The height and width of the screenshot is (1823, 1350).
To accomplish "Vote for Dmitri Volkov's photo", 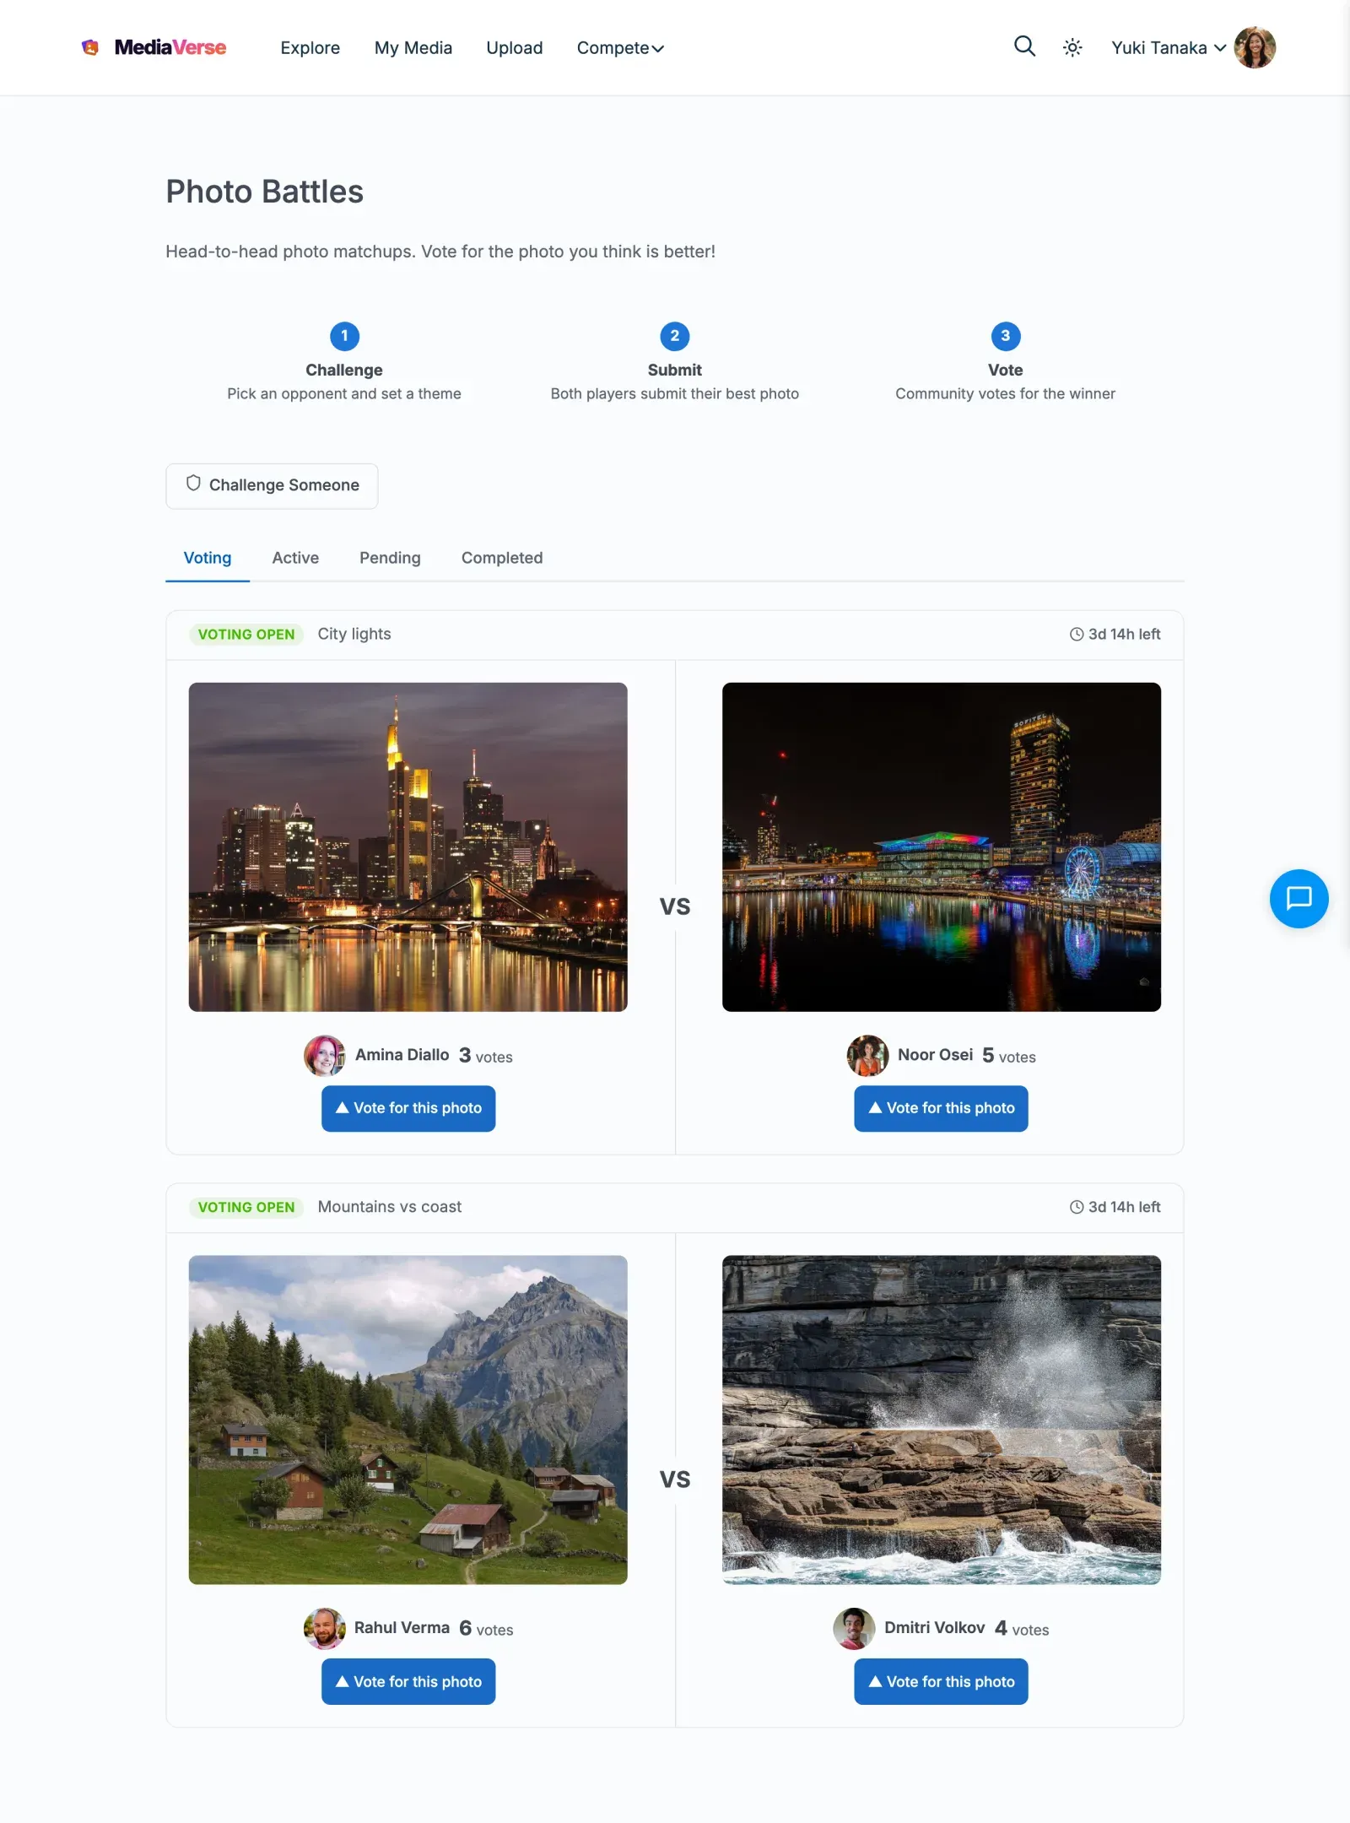I will point(942,1681).
